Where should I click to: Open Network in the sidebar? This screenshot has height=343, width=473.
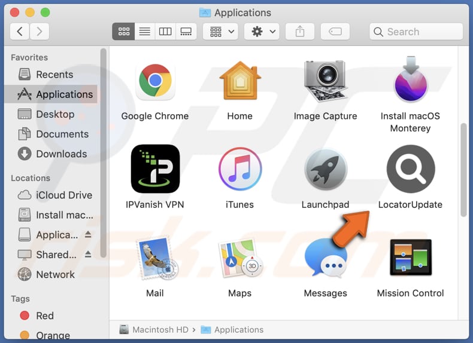[x=51, y=275]
